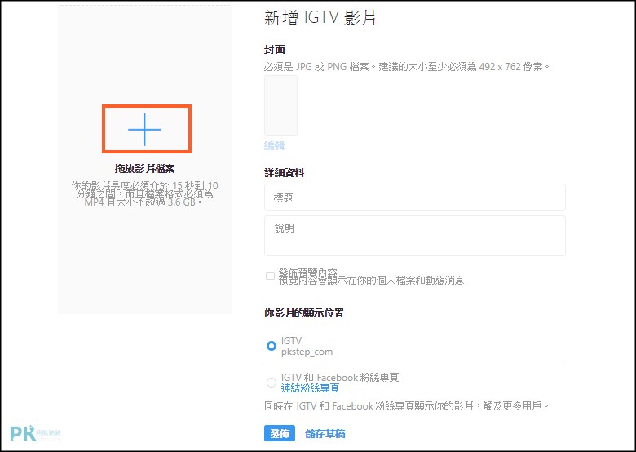
Task: Focus the 標題 title input field
Action: click(x=414, y=197)
